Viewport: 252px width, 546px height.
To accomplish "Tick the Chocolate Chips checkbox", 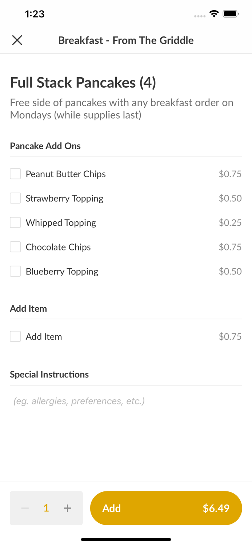I will tap(15, 247).
